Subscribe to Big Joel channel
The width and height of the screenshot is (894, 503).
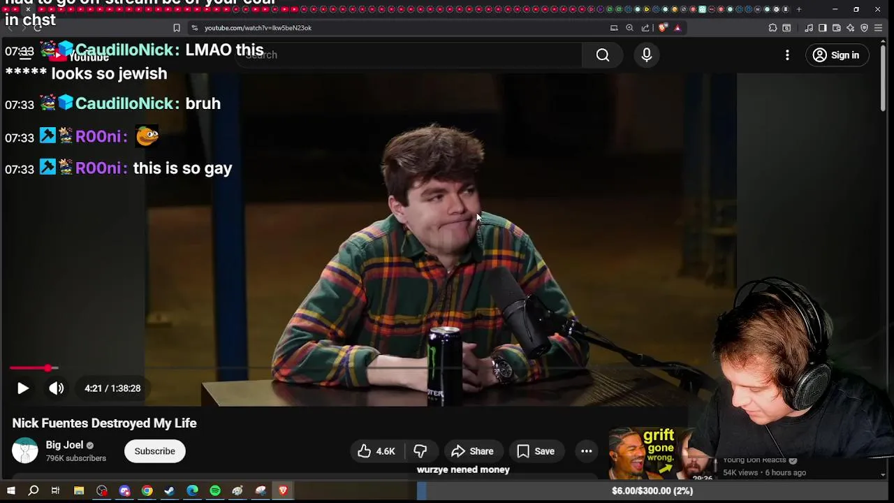point(154,451)
